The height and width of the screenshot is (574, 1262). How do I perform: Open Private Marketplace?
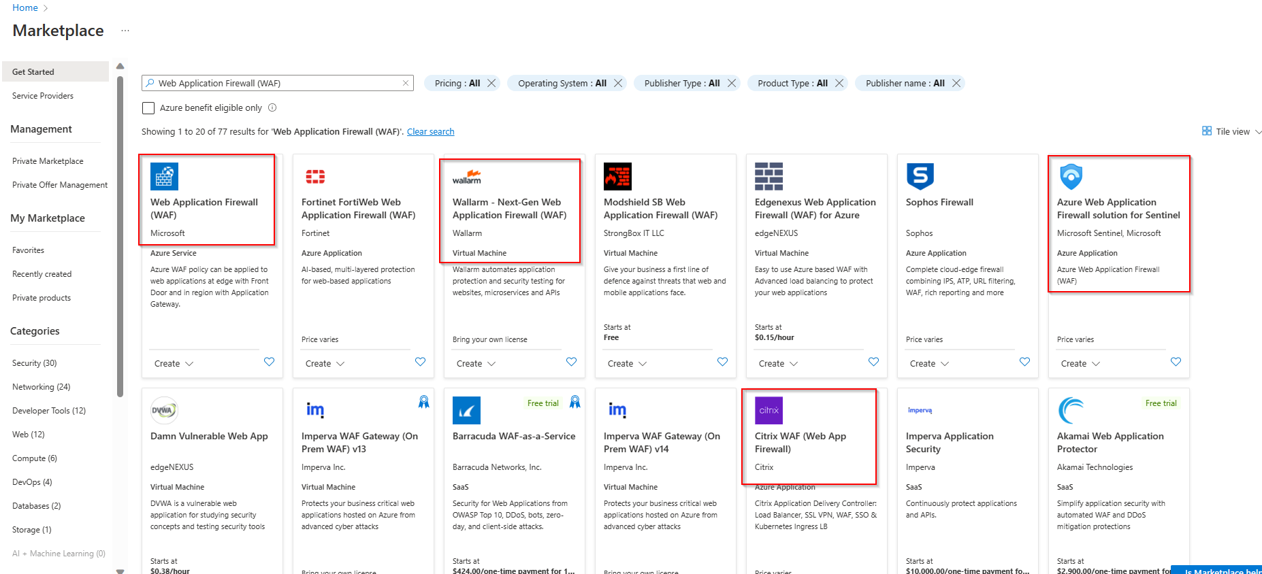(48, 161)
